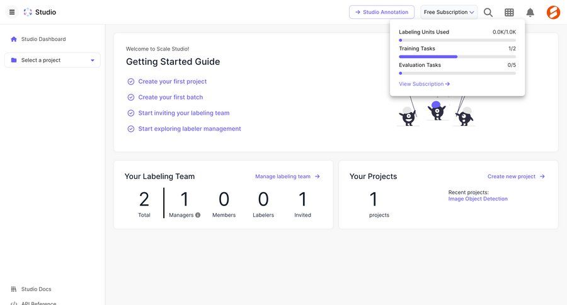The width and height of the screenshot is (567, 305).
Task: Open Create your first batch link
Action: click(x=170, y=97)
